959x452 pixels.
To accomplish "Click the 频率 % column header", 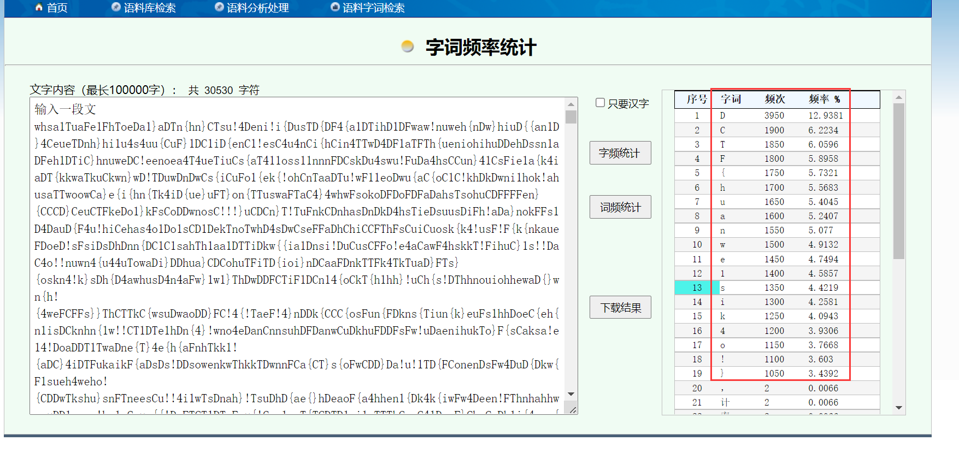I will (x=825, y=99).
